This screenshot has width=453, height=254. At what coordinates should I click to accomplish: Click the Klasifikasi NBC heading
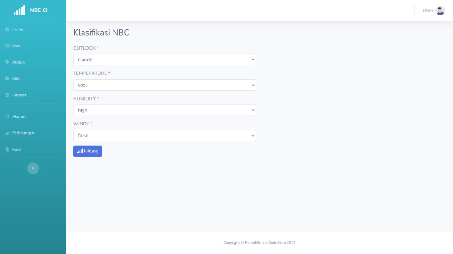pyautogui.click(x=101, y=33)
